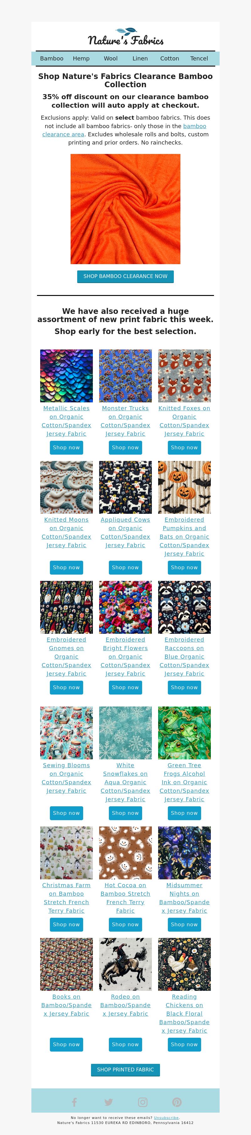Open the orange bamboo fabric image

(125, 209)
